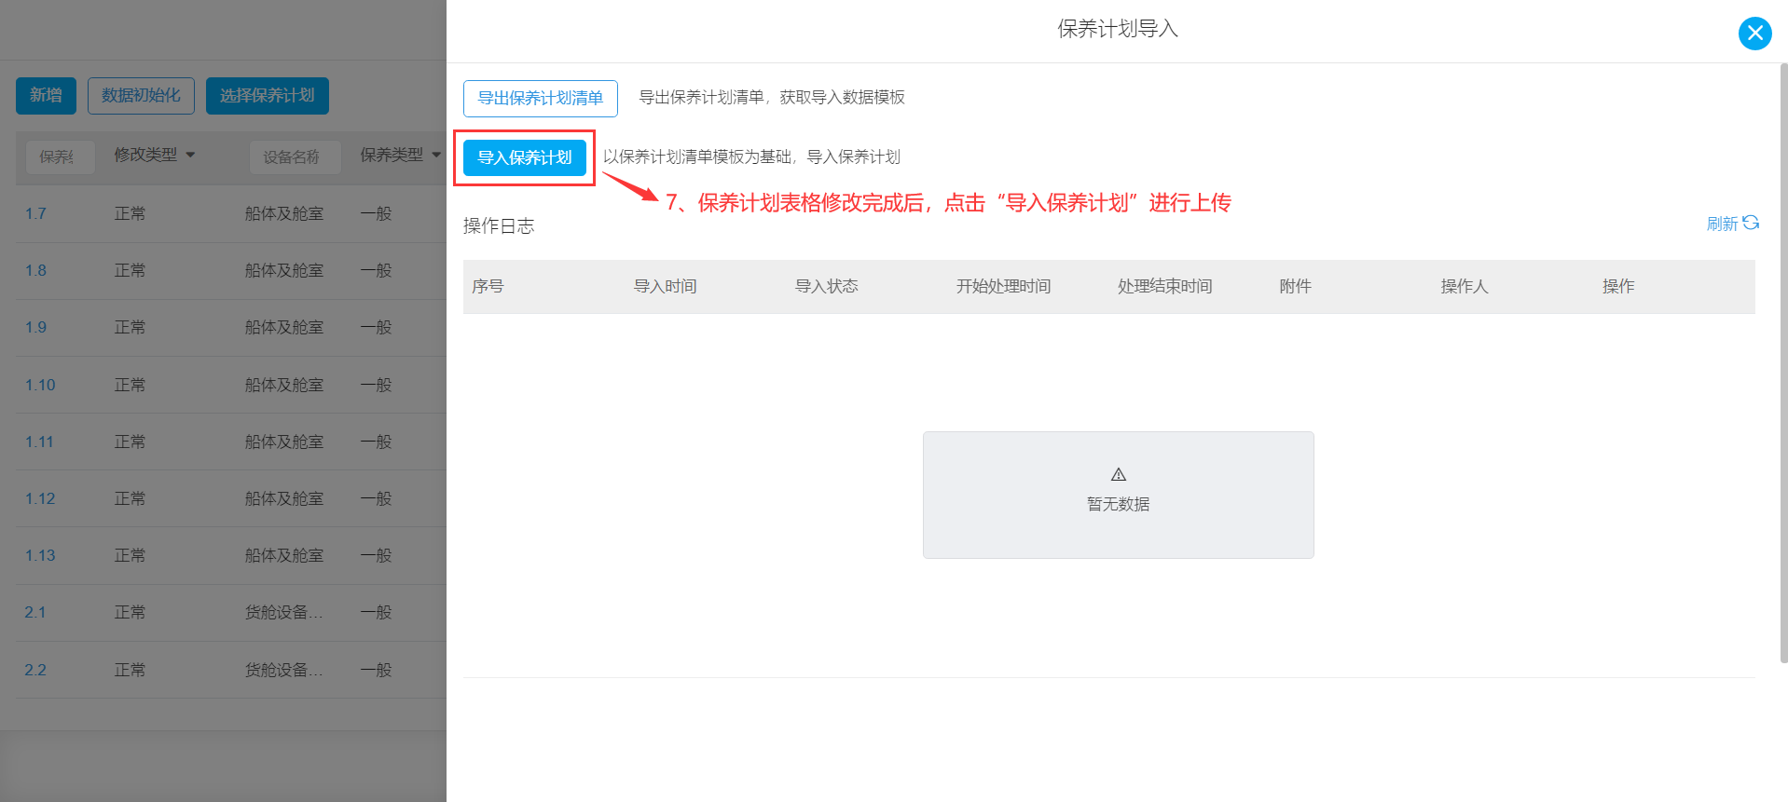This screenshot has width=1788, height=802.
Task: Click the 导入时间 column header
Action: (666, 287)
